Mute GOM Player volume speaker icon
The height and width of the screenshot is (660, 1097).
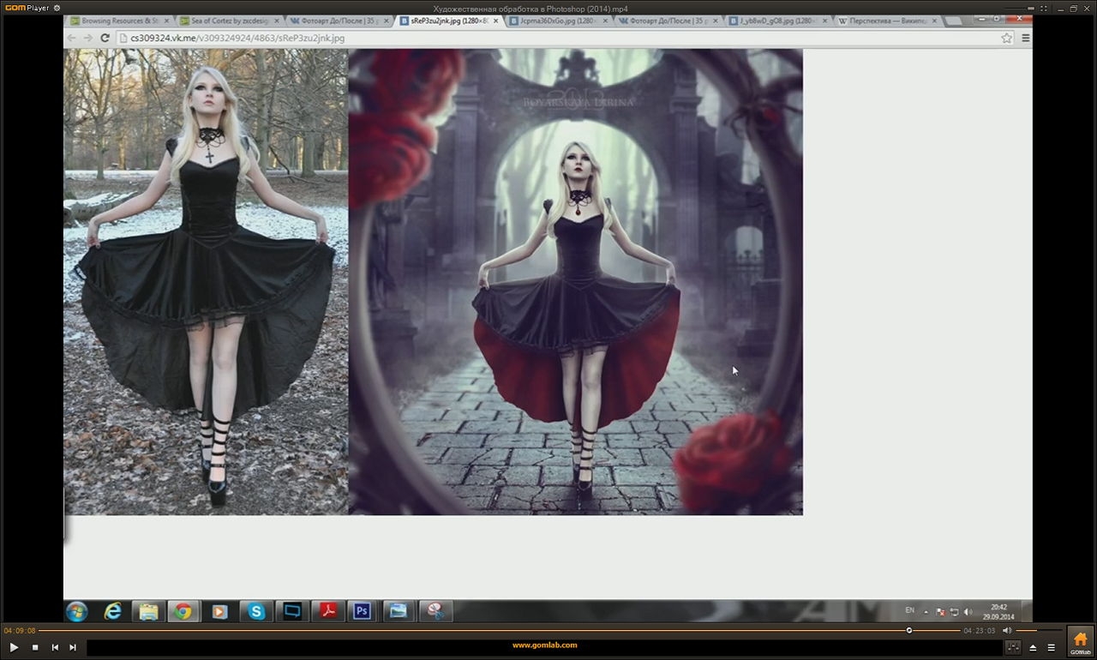pyautogui.click(x=1007, y=631)
